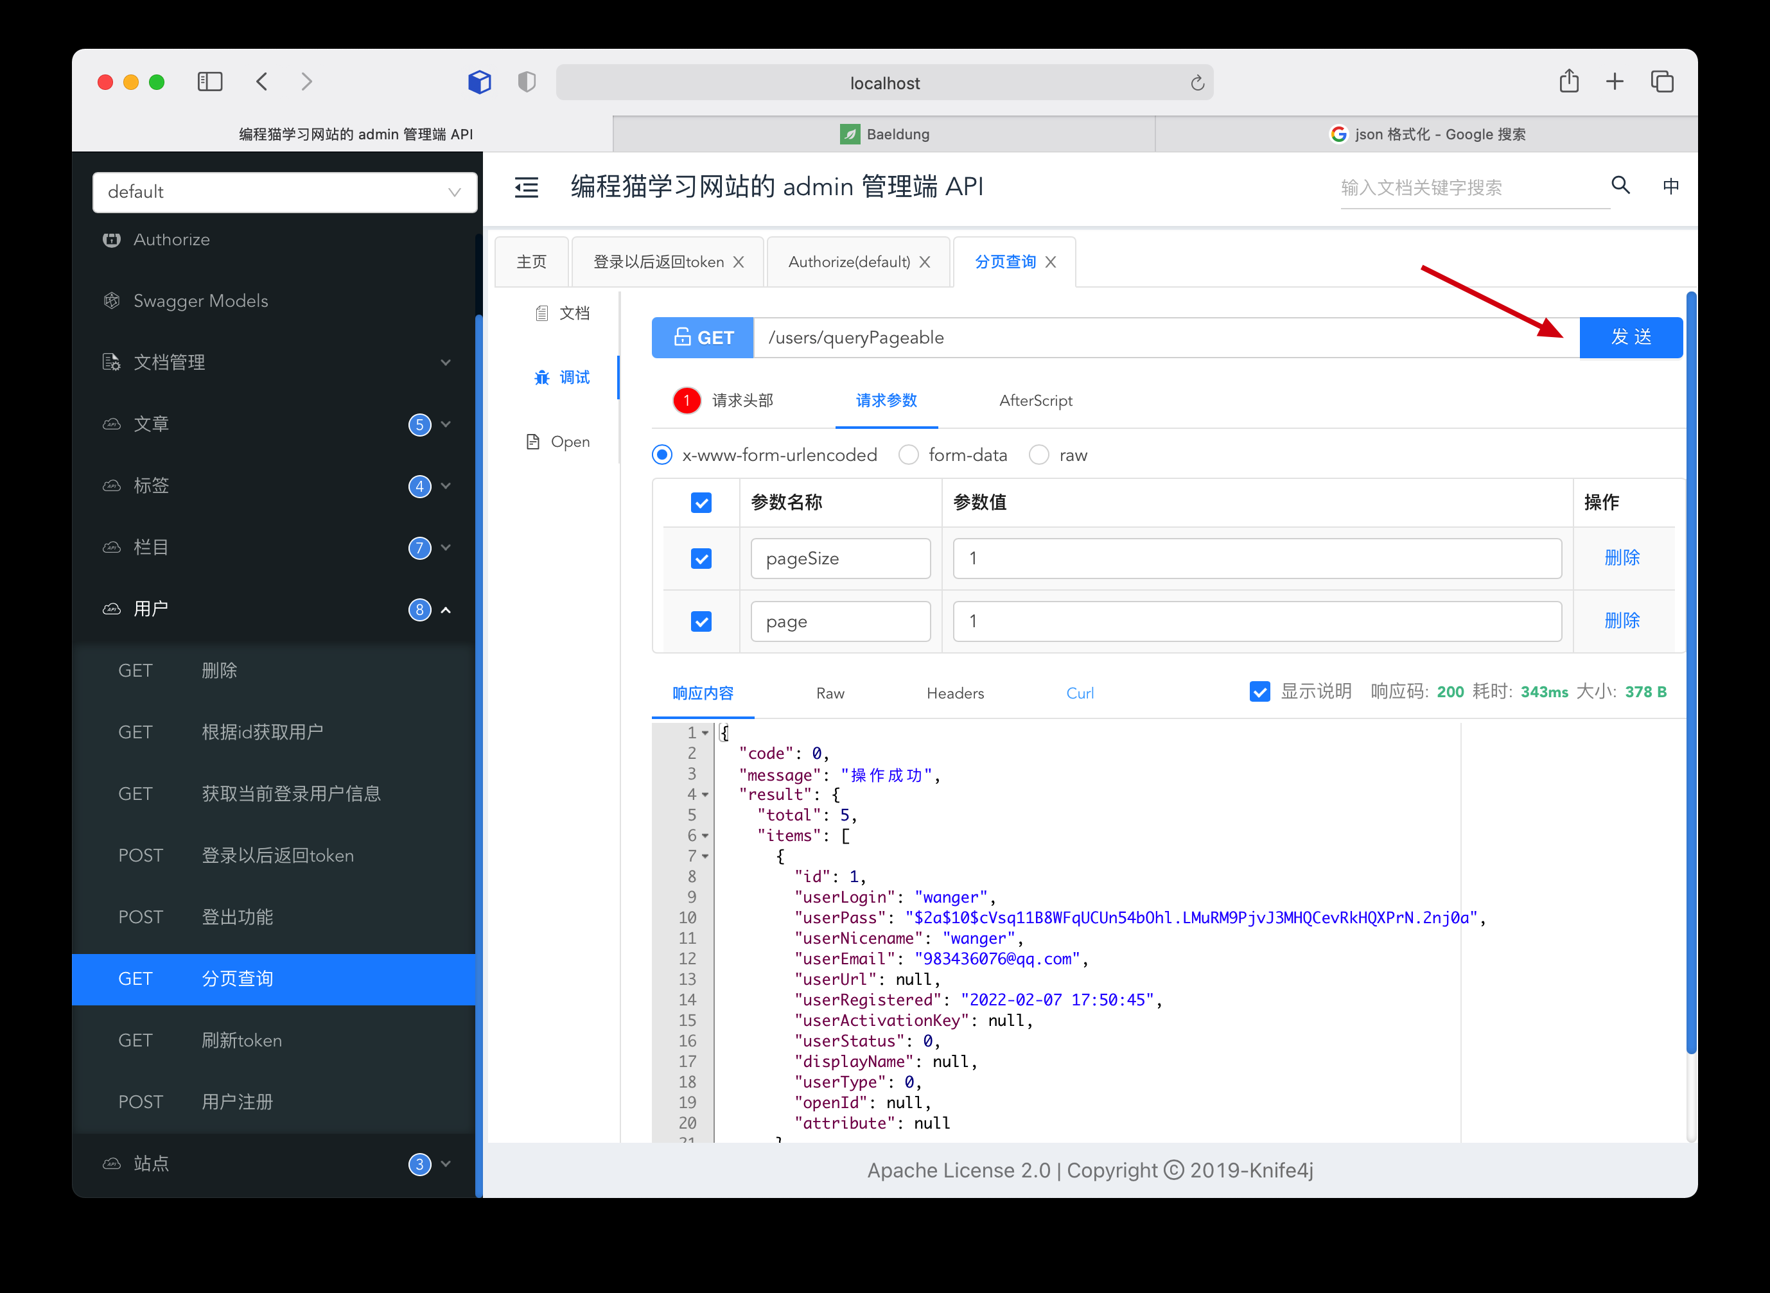Image resolution: width=1770 pixels, height=1293 pixels.
Task: Open the default group dropdown
Action: [284, 192]
